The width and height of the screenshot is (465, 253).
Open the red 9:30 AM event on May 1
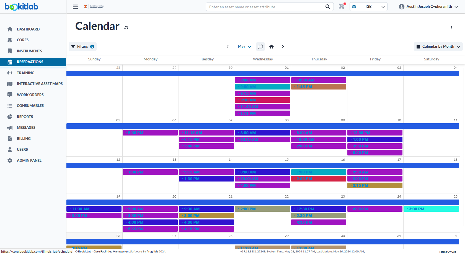pos(262,100)
